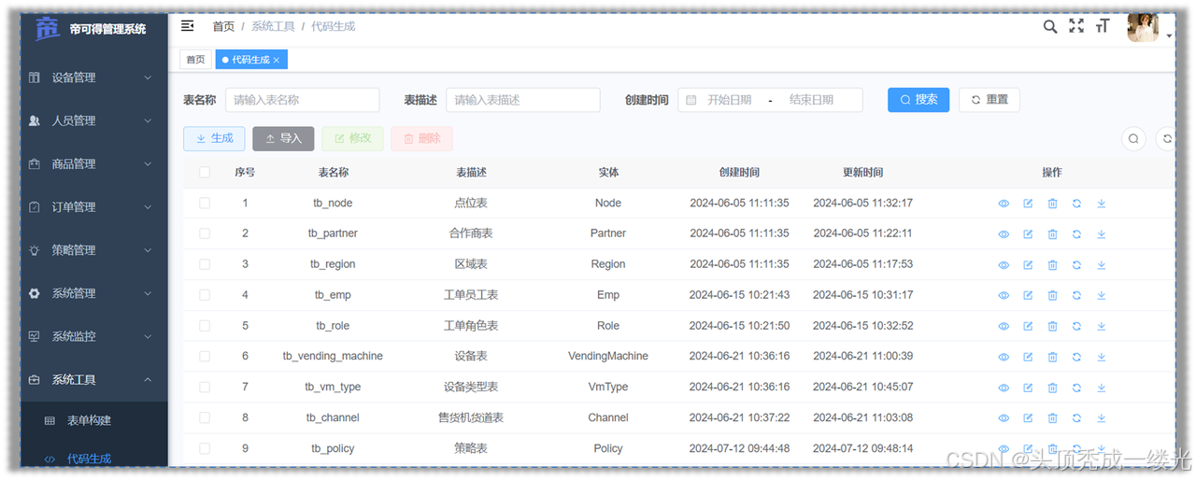Download code for tb_region row

(x=1101, y=264)
